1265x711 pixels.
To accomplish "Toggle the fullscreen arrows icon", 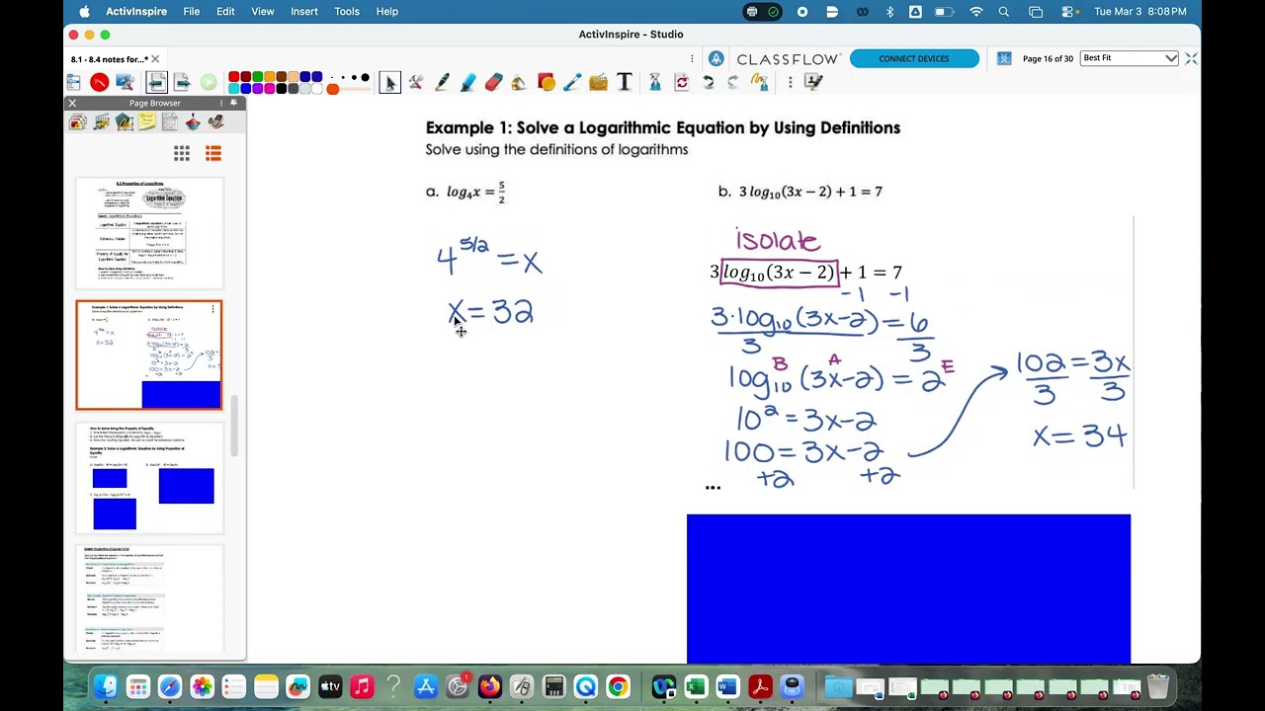I will [x=1191, y=58].
